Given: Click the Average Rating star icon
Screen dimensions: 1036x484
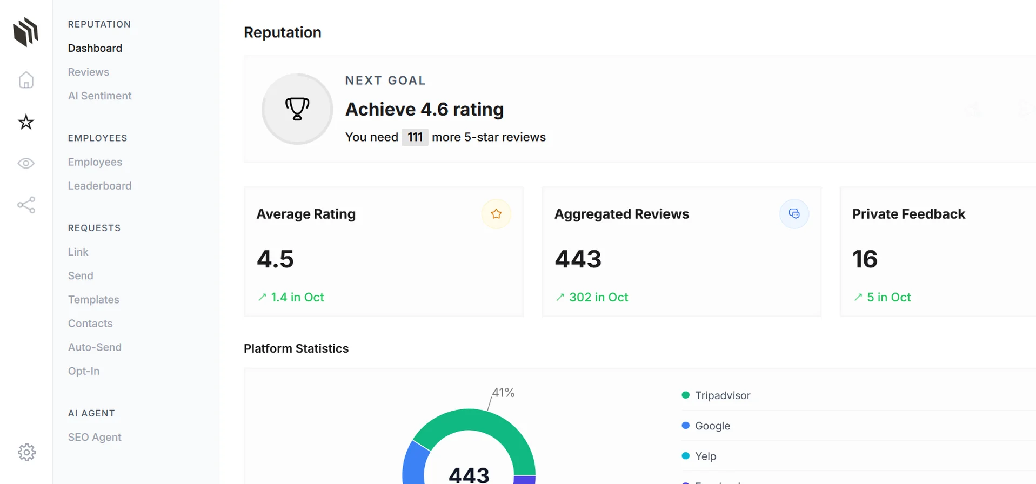Looking at the screenshot, I should click(496, 214).
